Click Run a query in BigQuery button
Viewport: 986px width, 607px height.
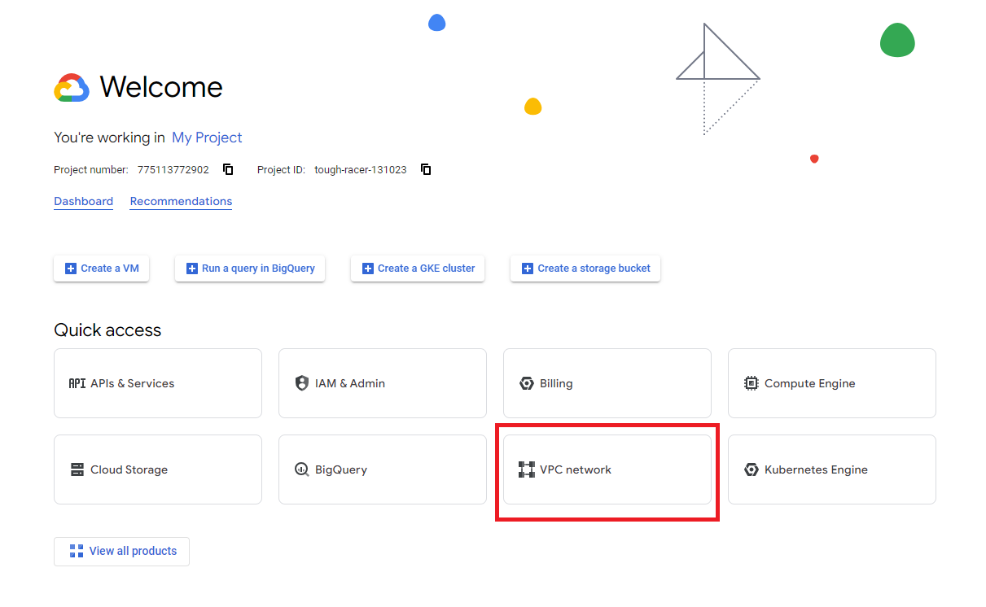250,269
